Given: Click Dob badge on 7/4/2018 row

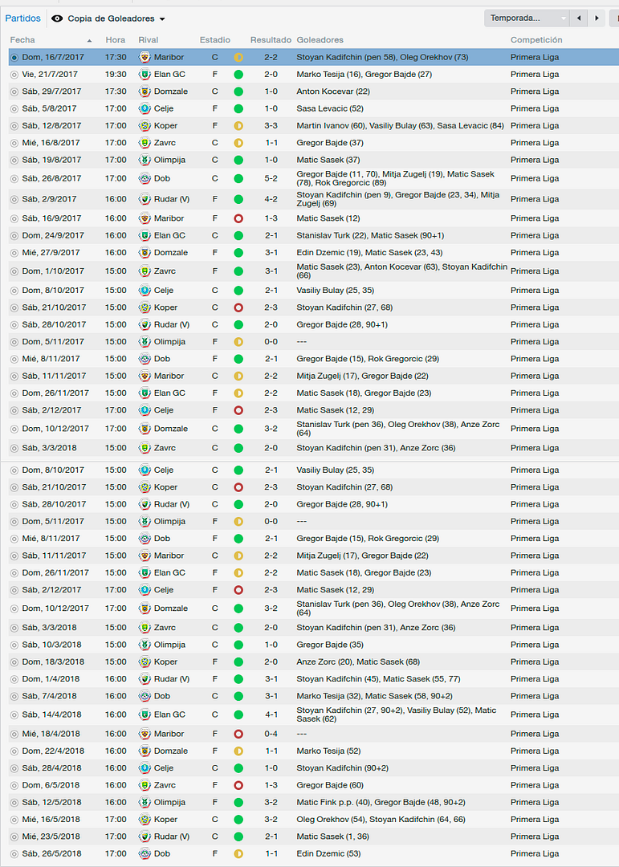Looking at the screenshot, I should click(x=145, y=696).
